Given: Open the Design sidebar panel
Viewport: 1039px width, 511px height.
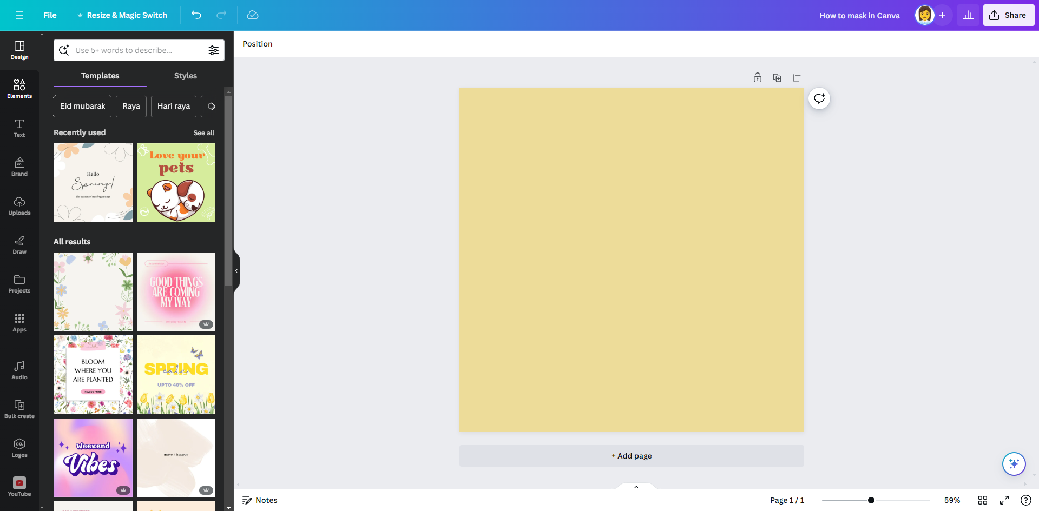Looking at the screenshot, I should tap(19, 50).
